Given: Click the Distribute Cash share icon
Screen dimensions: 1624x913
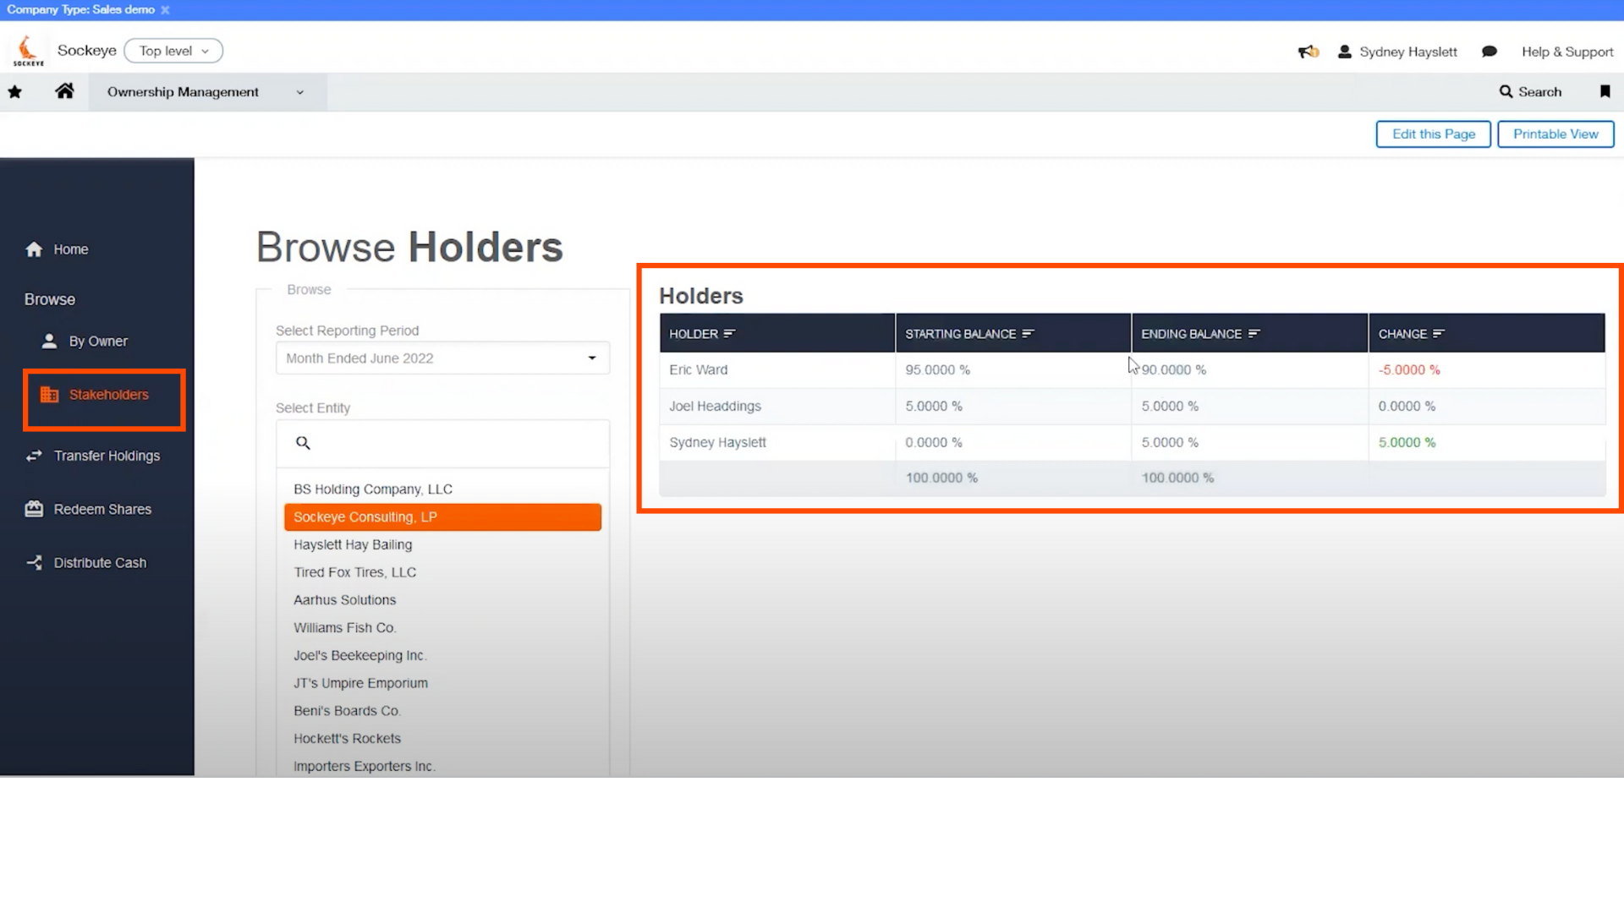Looking at the screenshot, I should 34,562.
